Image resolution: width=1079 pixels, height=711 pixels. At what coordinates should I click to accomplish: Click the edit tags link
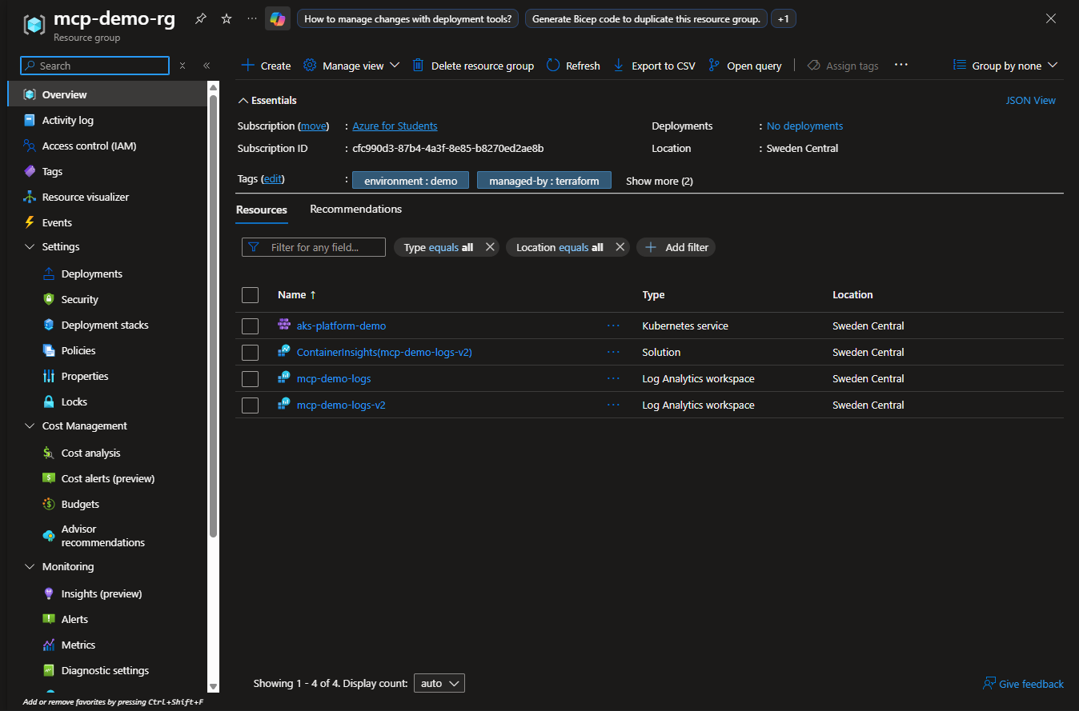point(273,178)
